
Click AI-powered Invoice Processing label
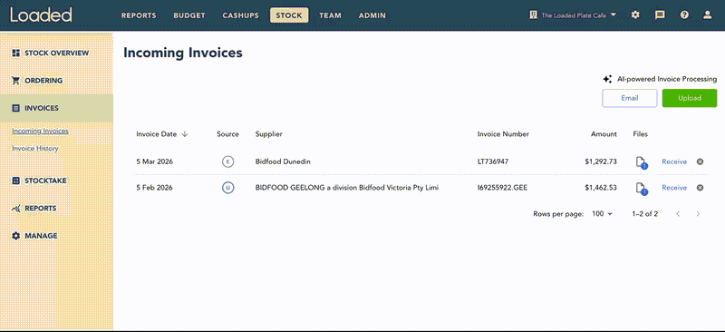click(667, 79)
